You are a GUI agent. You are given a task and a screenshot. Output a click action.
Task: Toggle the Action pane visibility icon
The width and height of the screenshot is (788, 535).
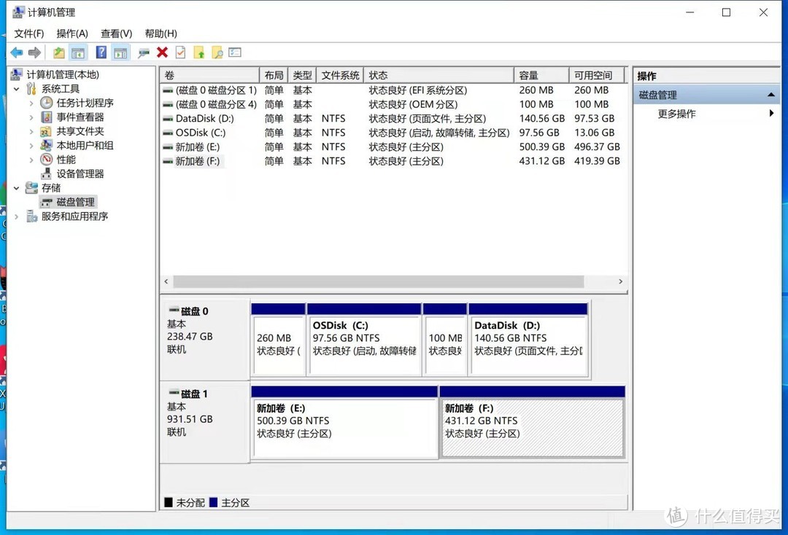point(120,52)
